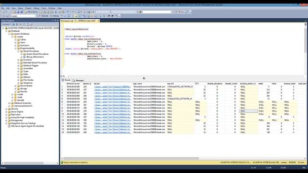Open the Edit menu
This screenshot has width=308, height=173.
8,8
